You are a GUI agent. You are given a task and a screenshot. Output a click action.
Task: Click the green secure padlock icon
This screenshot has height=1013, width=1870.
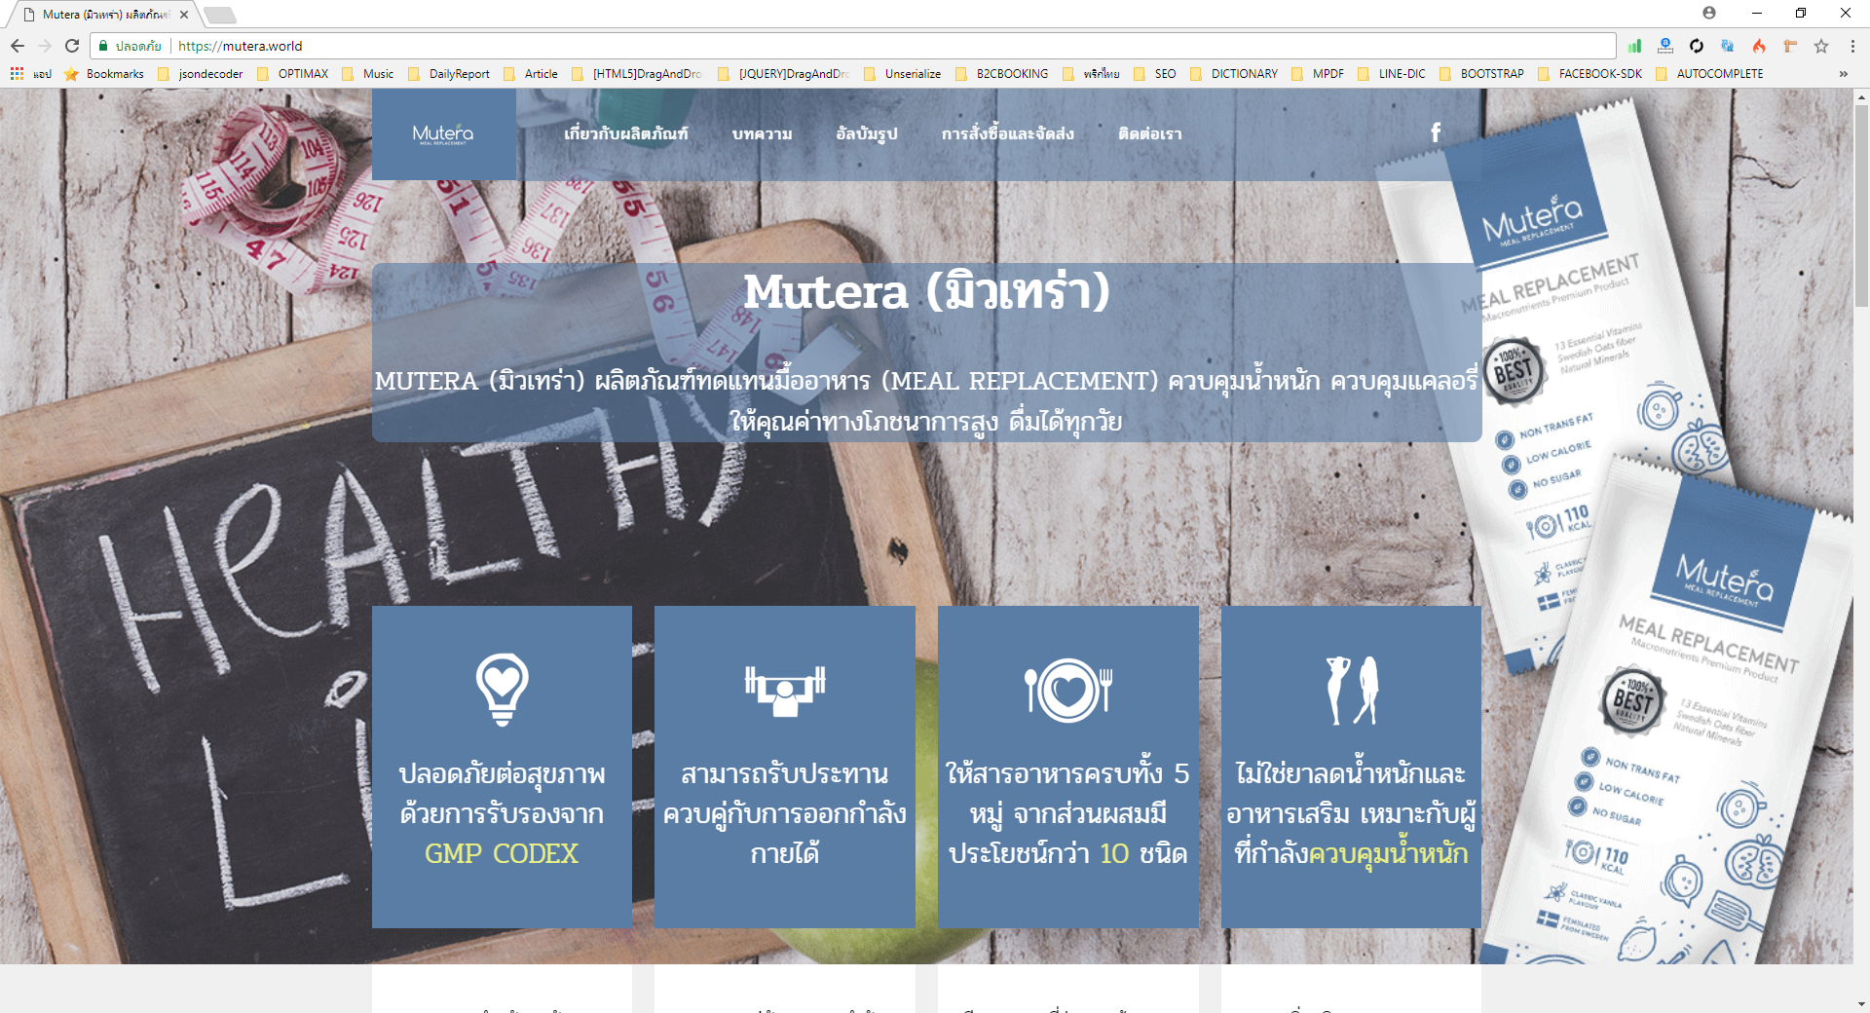click(103, 46)
